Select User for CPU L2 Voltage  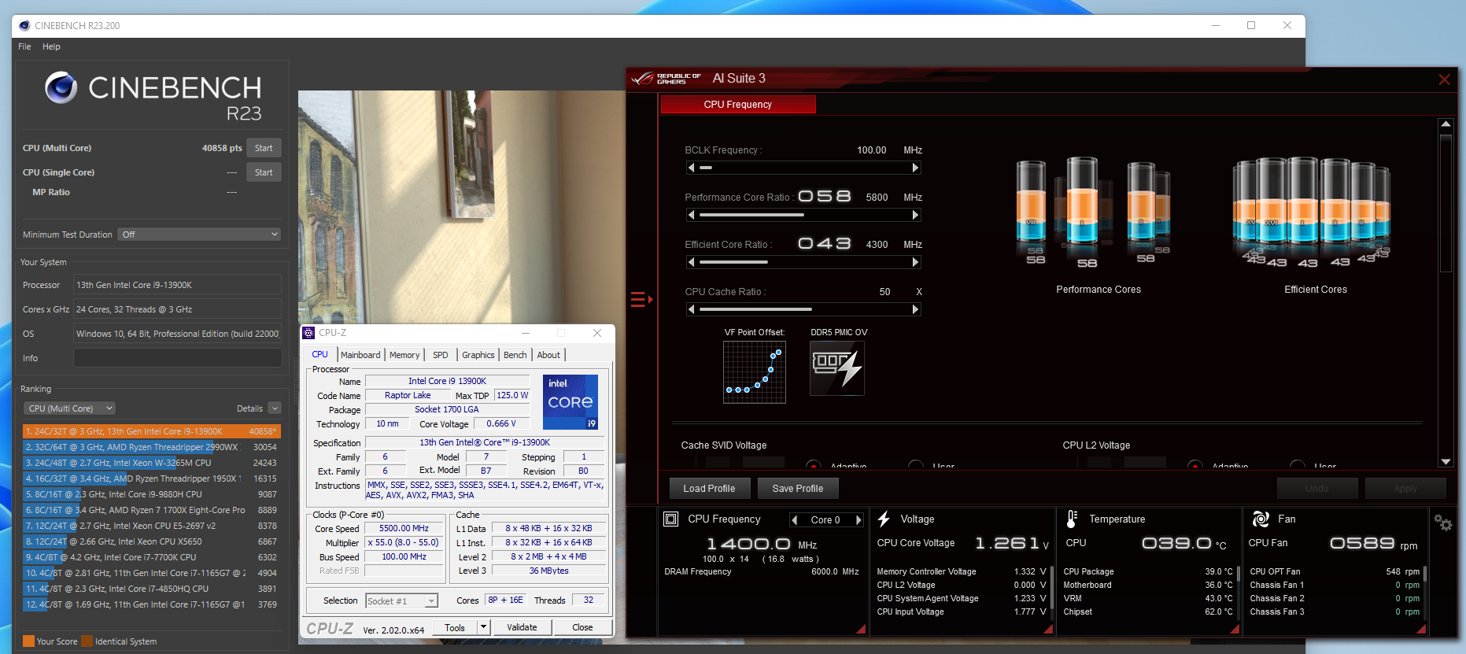[x=1298, y=464]
